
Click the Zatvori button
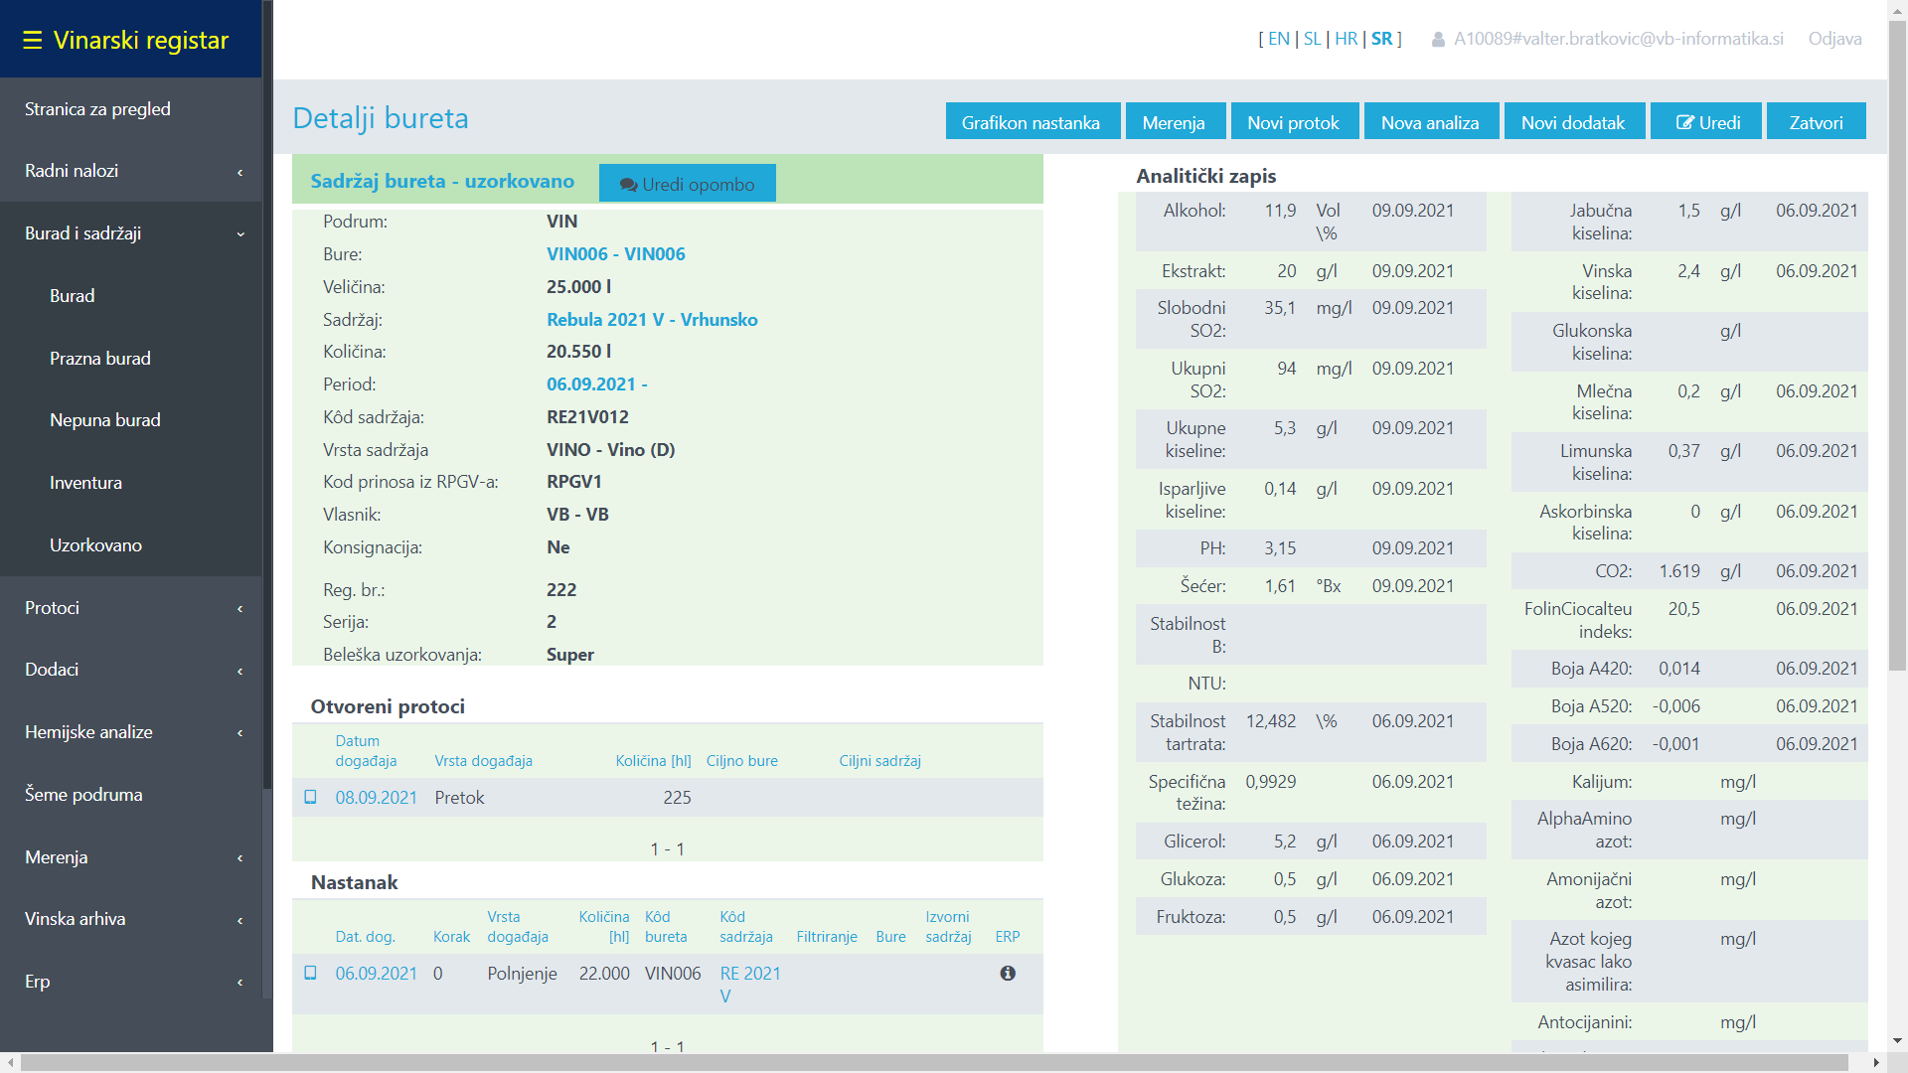[1816, 122]
